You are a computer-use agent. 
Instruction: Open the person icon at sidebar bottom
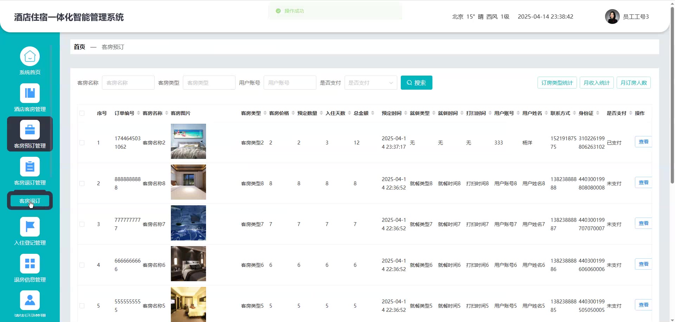pos(30,300)
